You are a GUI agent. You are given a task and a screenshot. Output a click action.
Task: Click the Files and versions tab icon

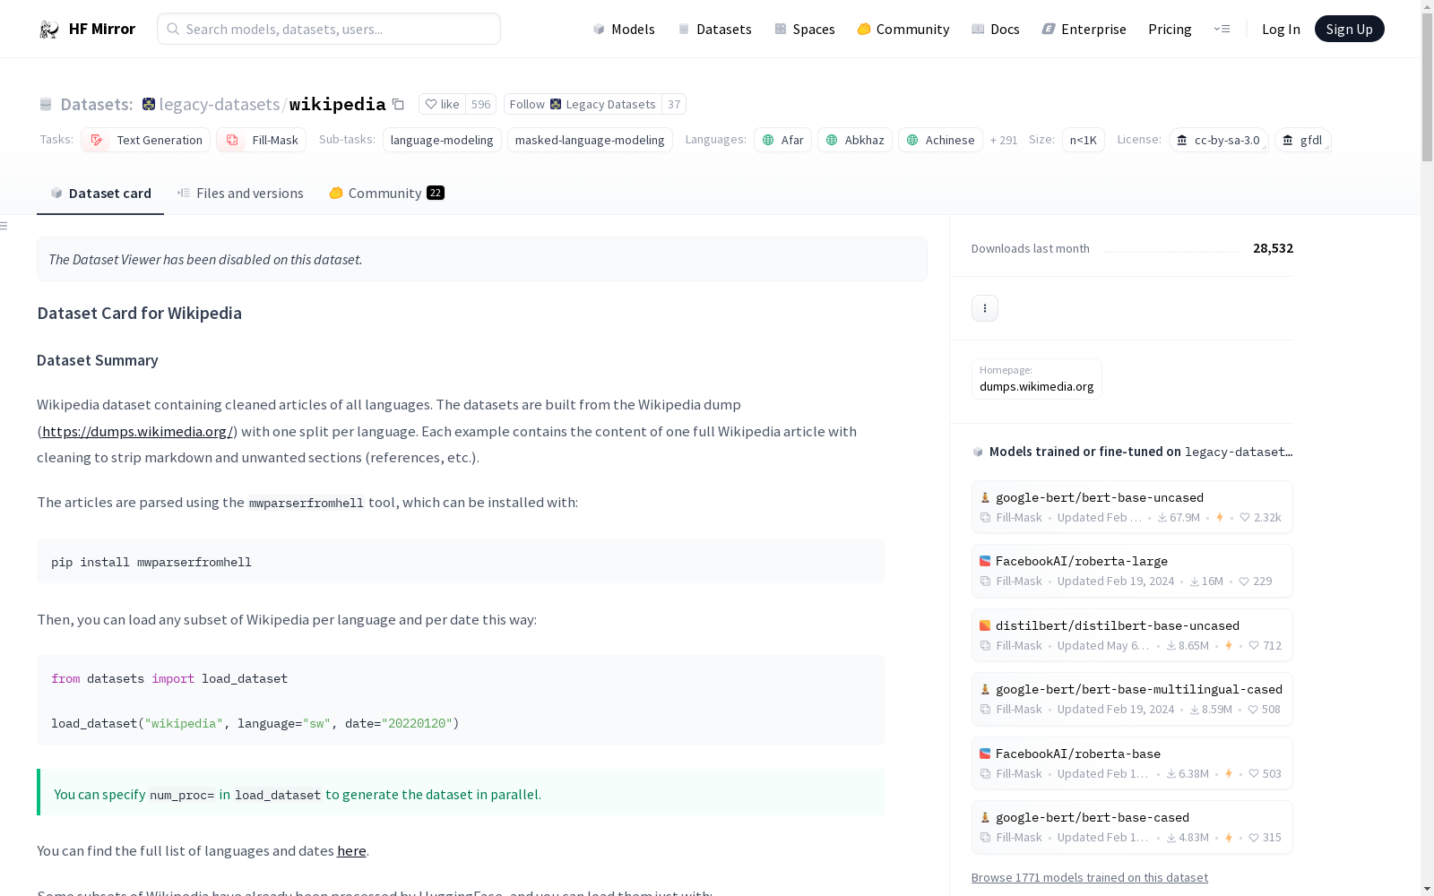click(x=184, y=193)
